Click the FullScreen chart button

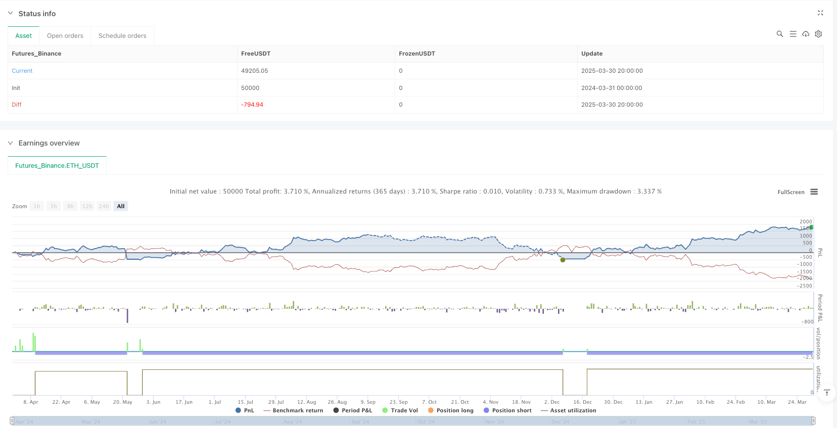click(x=790, y=192)
